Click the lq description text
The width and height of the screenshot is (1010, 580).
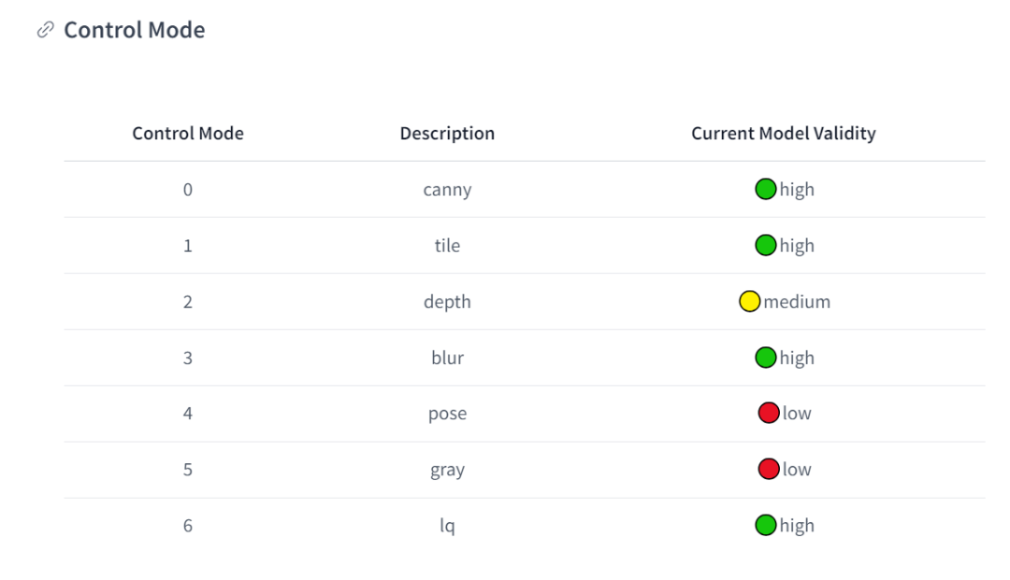(447, 526)
